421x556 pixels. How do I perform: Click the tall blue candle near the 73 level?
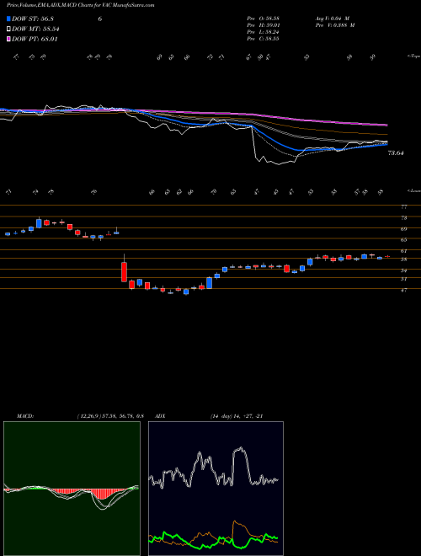(x=39, y=223)
